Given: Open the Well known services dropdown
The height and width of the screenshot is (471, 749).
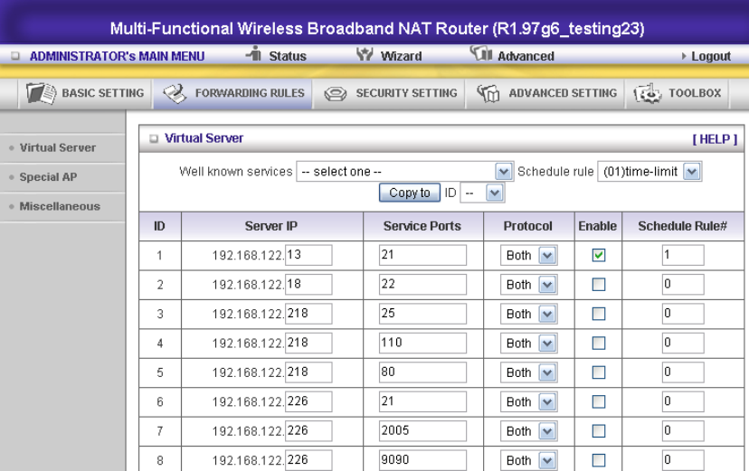Looking at the screenshot, I should point(405,172).
